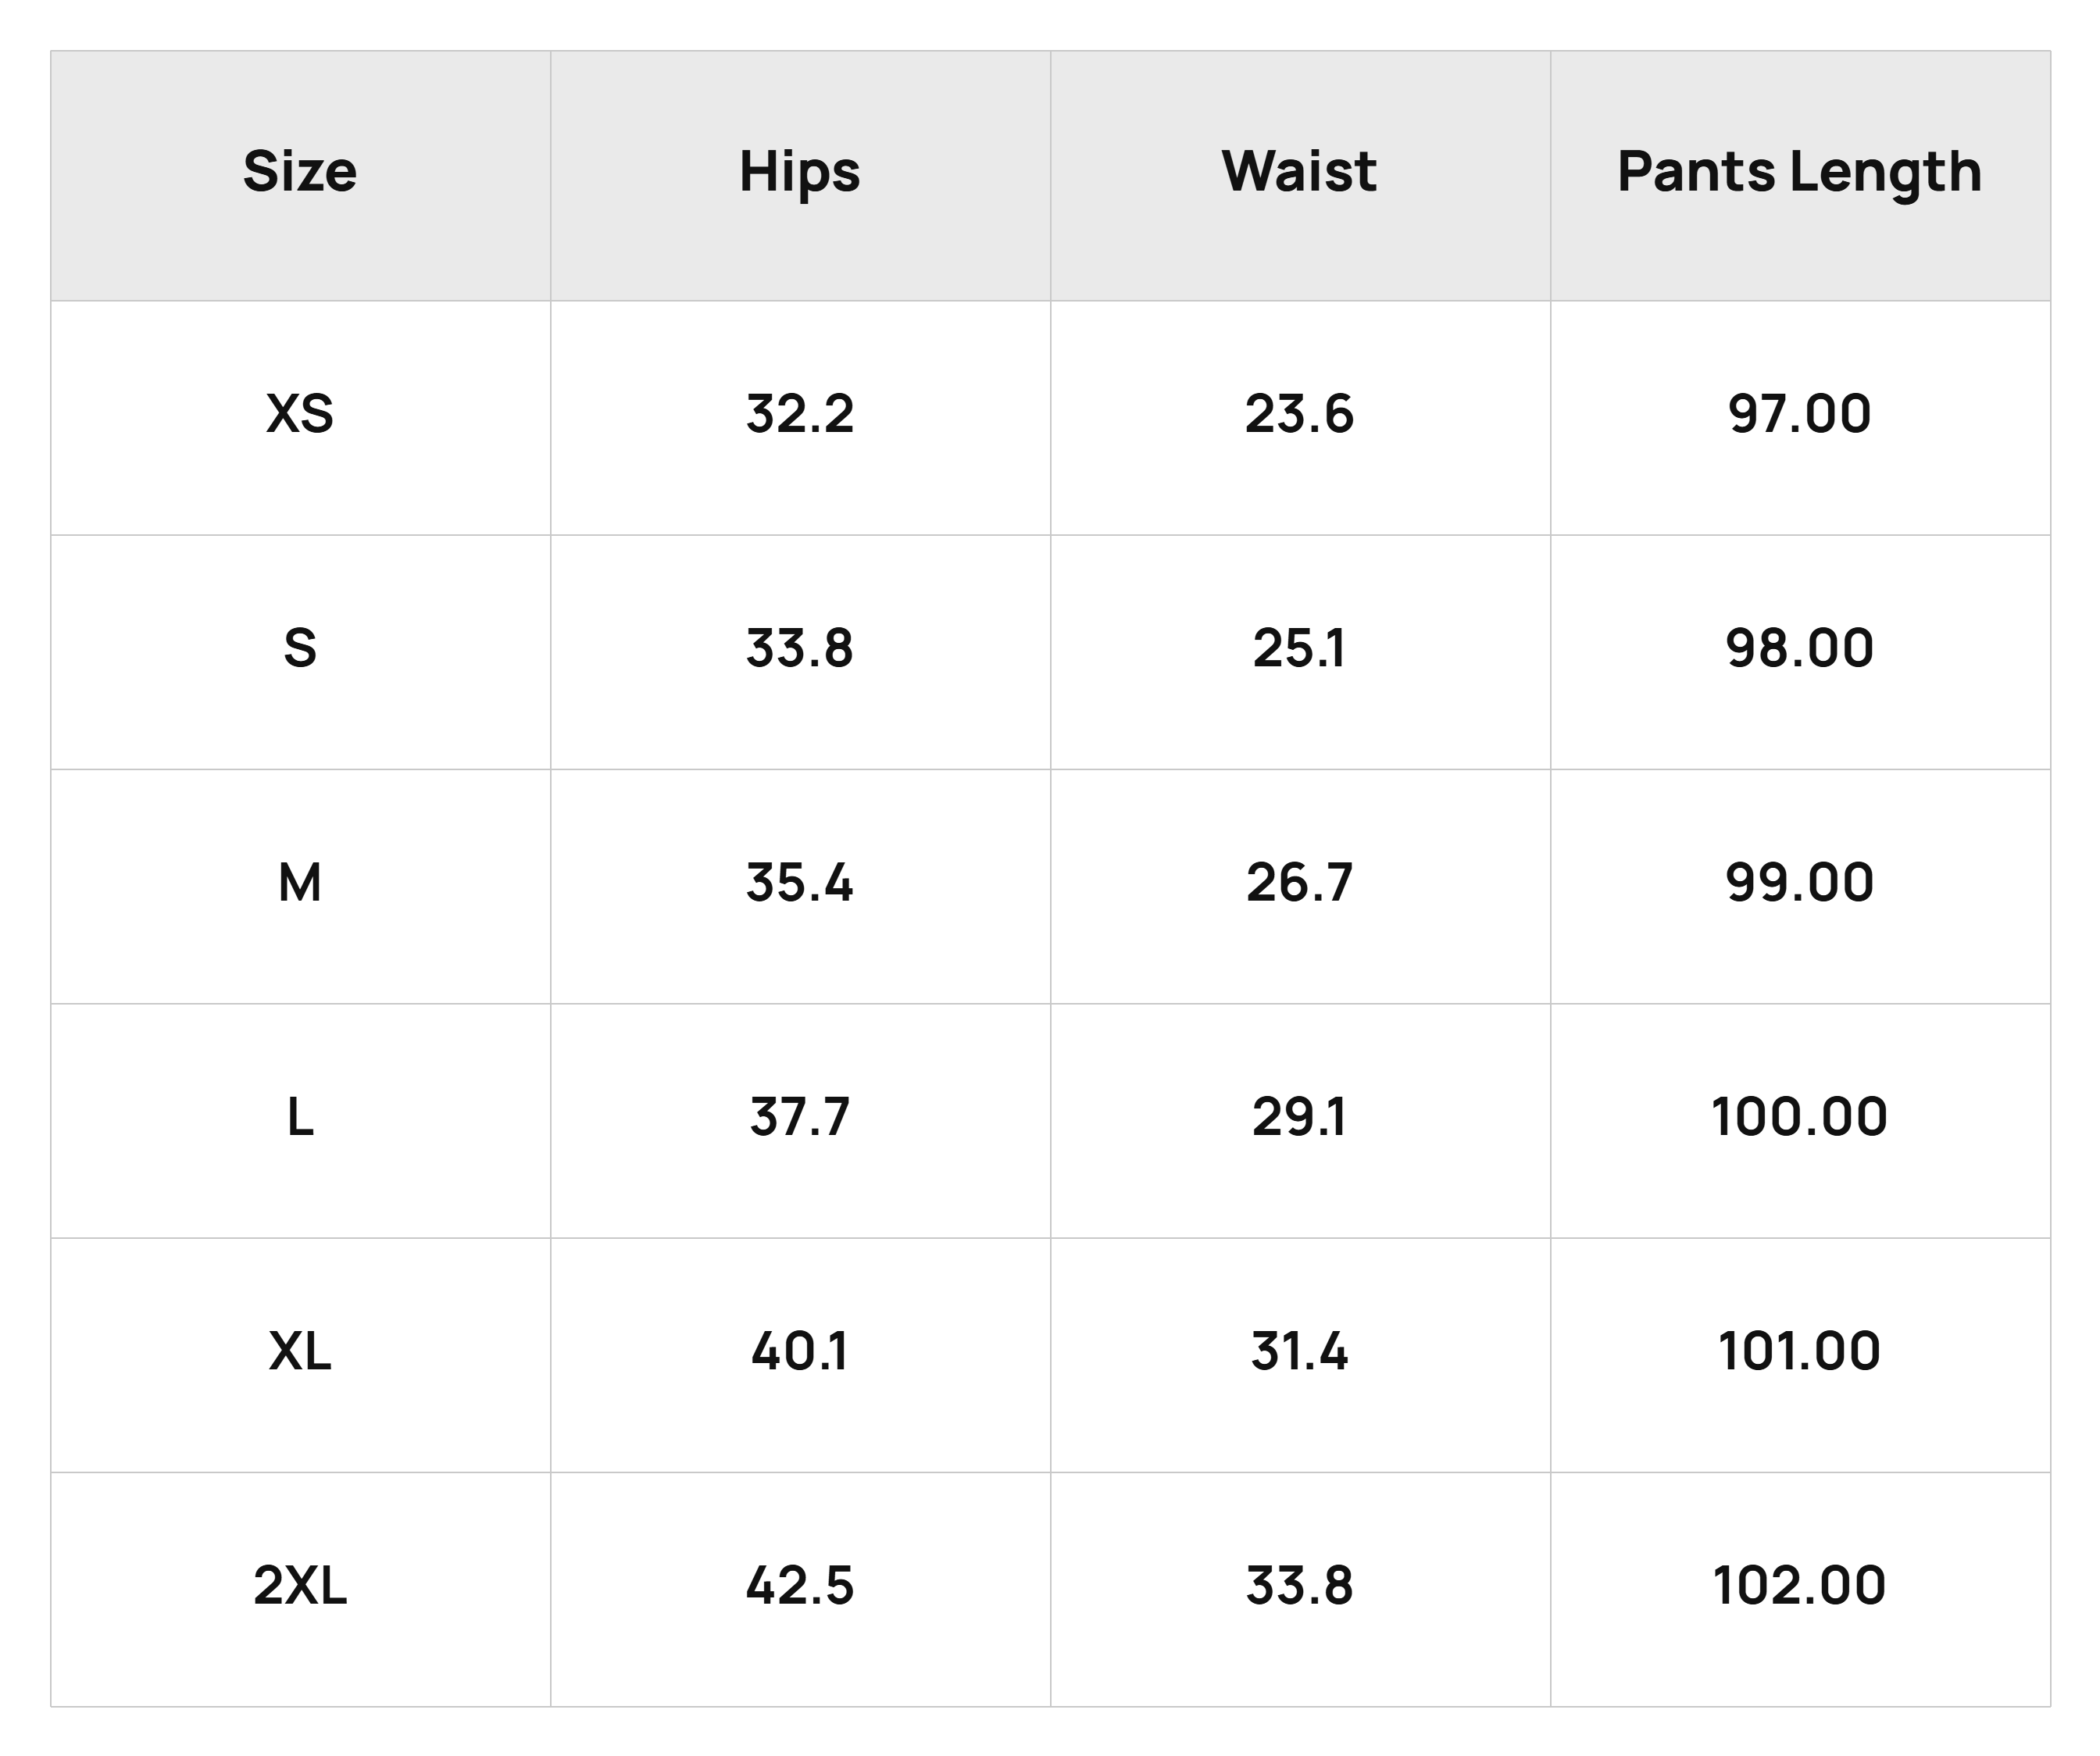The image size is (2100, 1756).
Task: Select the XL size row label
Action: click(300, 1351)
